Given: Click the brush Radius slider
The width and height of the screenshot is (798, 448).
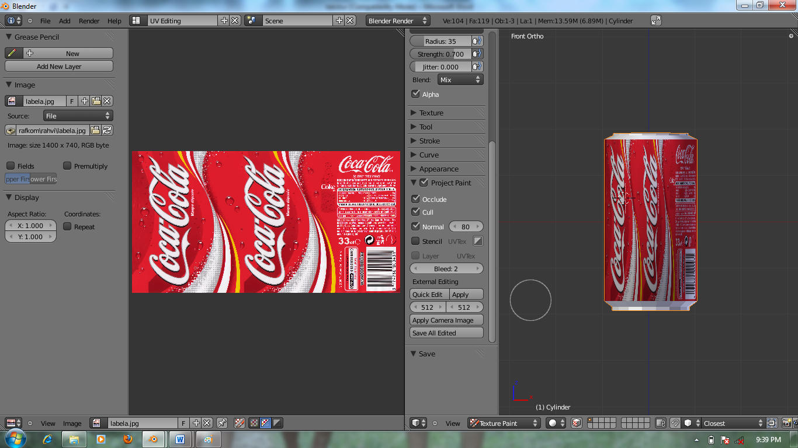Looking at the screenshot, I should 440,41.
